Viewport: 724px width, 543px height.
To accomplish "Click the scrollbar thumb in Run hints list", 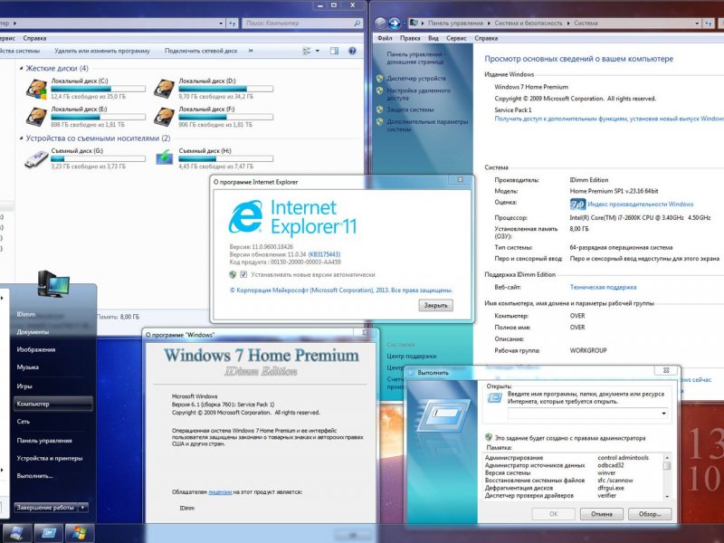I will coord(667,466).
